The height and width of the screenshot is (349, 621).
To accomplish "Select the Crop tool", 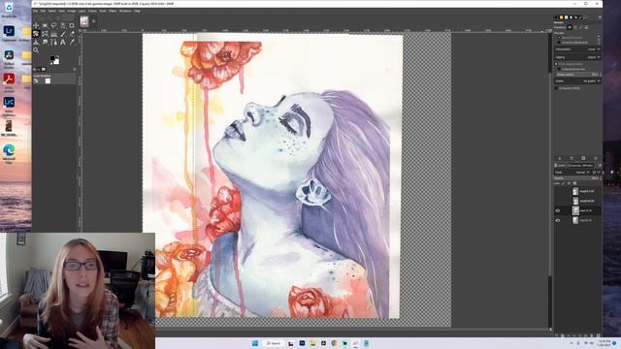I will coord(71,25).
